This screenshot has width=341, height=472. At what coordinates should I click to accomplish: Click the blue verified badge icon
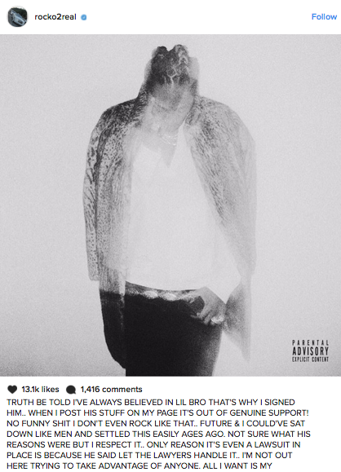click(x=84, y=17)
